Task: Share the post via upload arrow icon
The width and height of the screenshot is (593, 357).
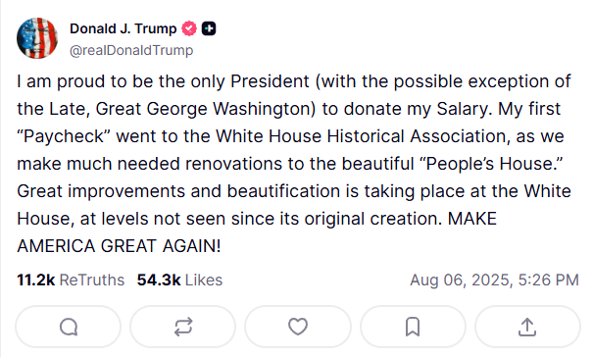Action: click(x=527, y=327)
